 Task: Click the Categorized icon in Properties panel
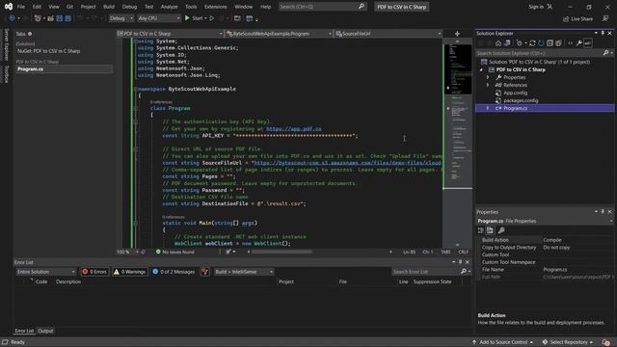click(x=481, y=230)
